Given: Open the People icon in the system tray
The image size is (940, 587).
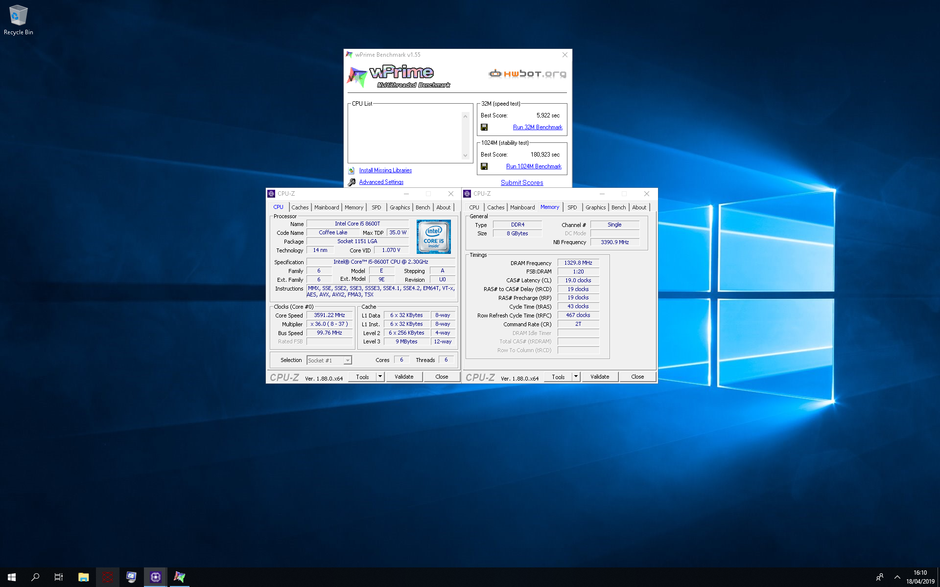Looking at the screenshot, I should (880, 577).
